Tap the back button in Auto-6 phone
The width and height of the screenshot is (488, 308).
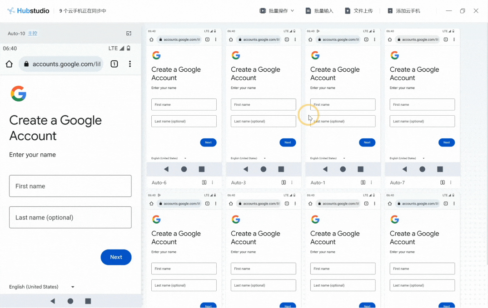click(x=166, y=169)
